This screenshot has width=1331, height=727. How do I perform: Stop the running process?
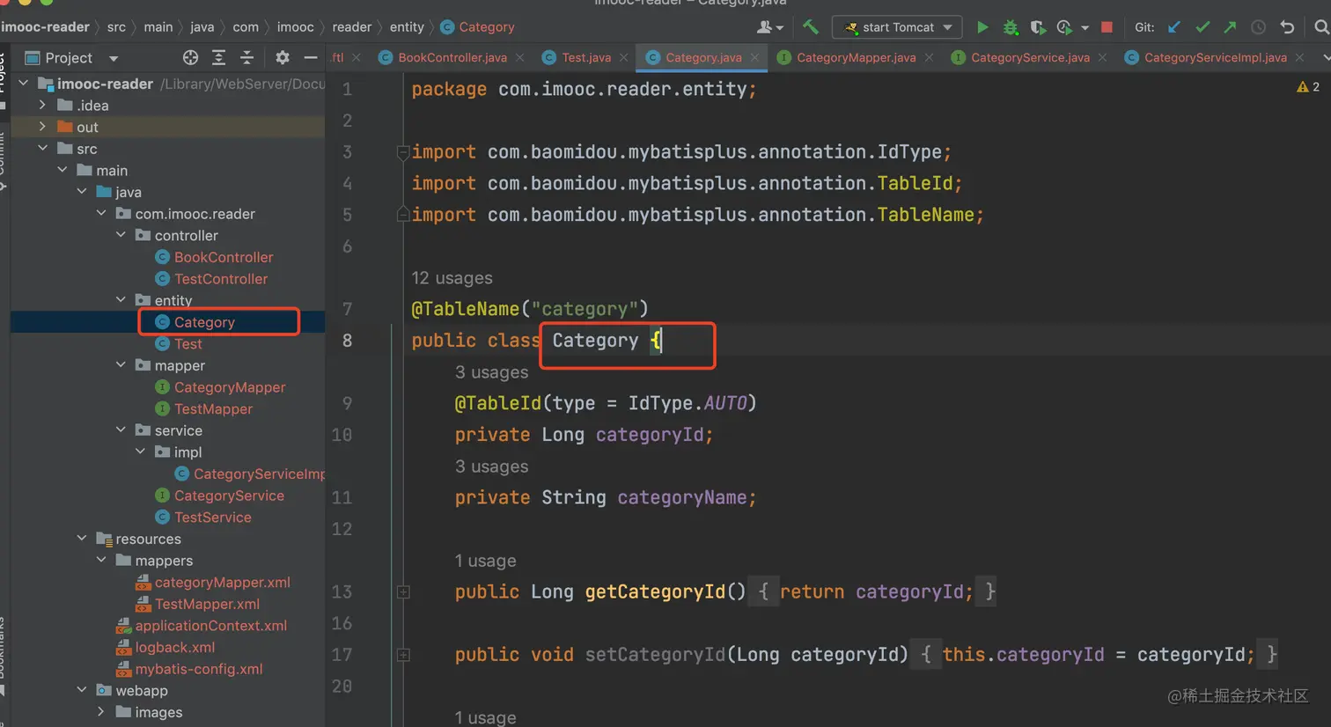click(x=1107, y=27)
